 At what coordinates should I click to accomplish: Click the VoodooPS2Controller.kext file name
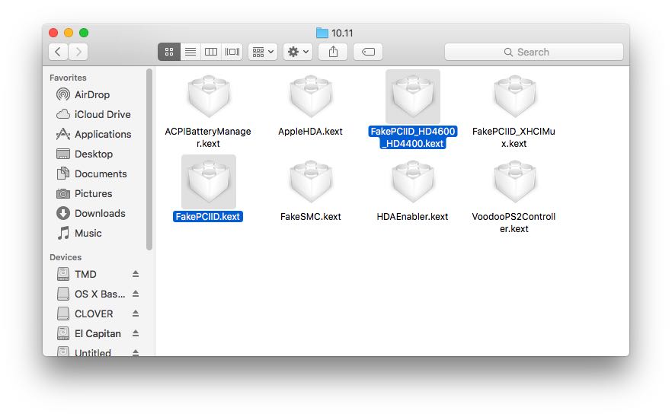click(x=514, y=223)
